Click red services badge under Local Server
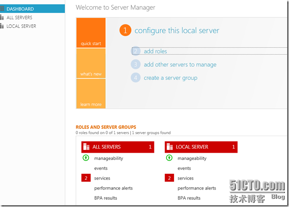This screenshot has height=207, width=289. pos(169,178)
